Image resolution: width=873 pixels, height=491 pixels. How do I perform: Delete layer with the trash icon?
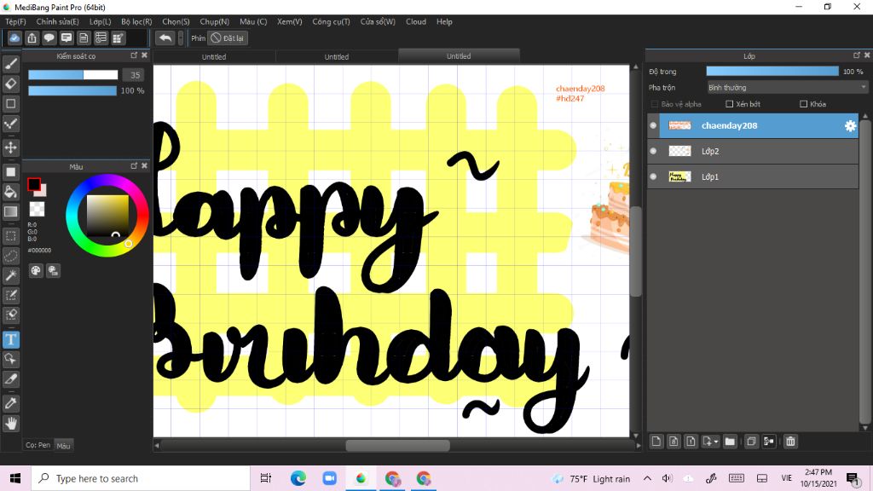[x=790, y=442]
